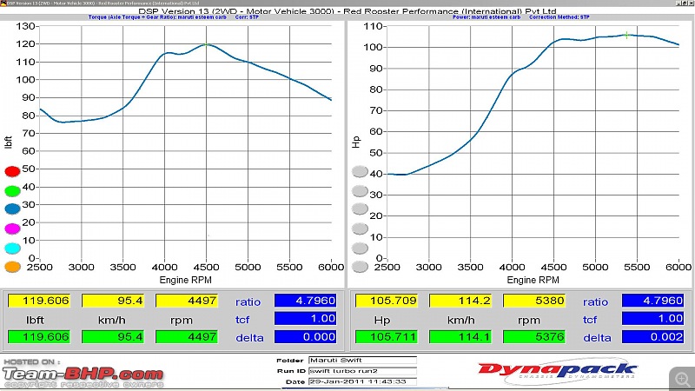The width and height of the screenshot is (695, 391).
Task: Click the gray circle beside 20 Hp
Action: (360, 209)
